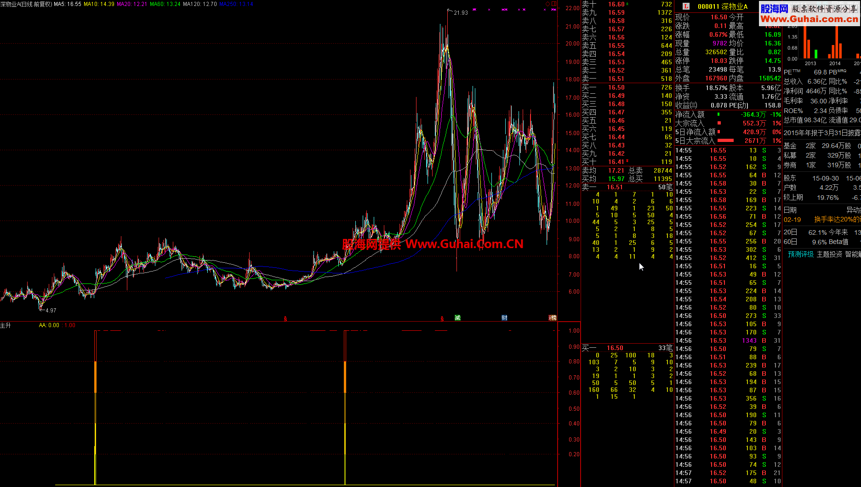Click the square window icon at the chart's top right
The height and width of the screenshot is (487, 861).
pyautogui.click(x=554, y=4)
